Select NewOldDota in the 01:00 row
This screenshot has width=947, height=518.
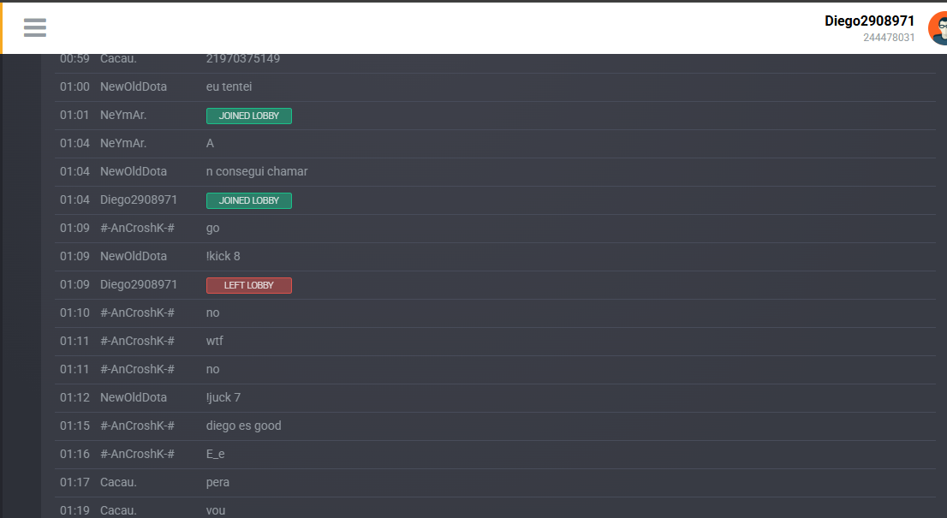134,86
